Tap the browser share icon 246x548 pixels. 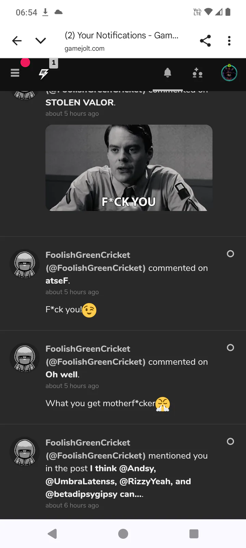click(205, 41)
